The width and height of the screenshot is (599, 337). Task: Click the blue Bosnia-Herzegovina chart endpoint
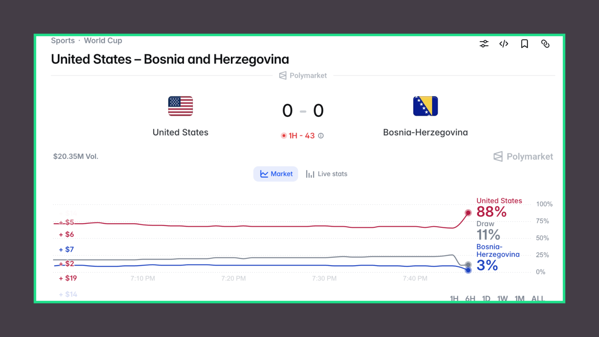(x=468, y=270)
